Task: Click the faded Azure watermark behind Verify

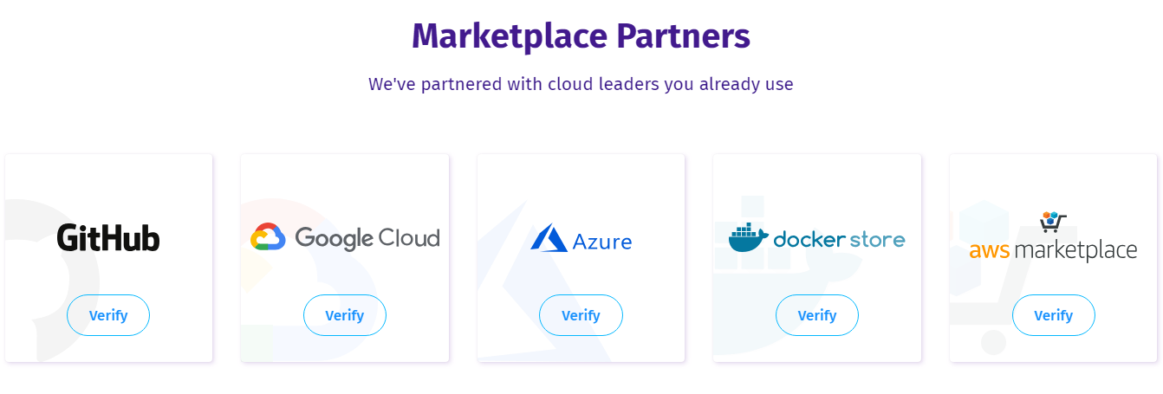Action: point(537,286)
